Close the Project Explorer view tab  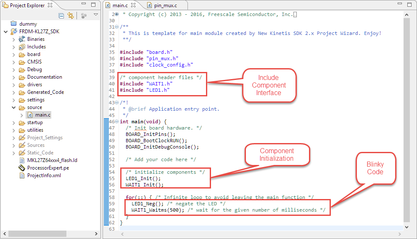(50, 5)
